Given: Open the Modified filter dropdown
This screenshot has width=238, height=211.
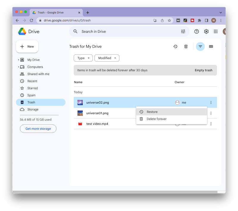Looking at the screenshot, I should [107, 58].
